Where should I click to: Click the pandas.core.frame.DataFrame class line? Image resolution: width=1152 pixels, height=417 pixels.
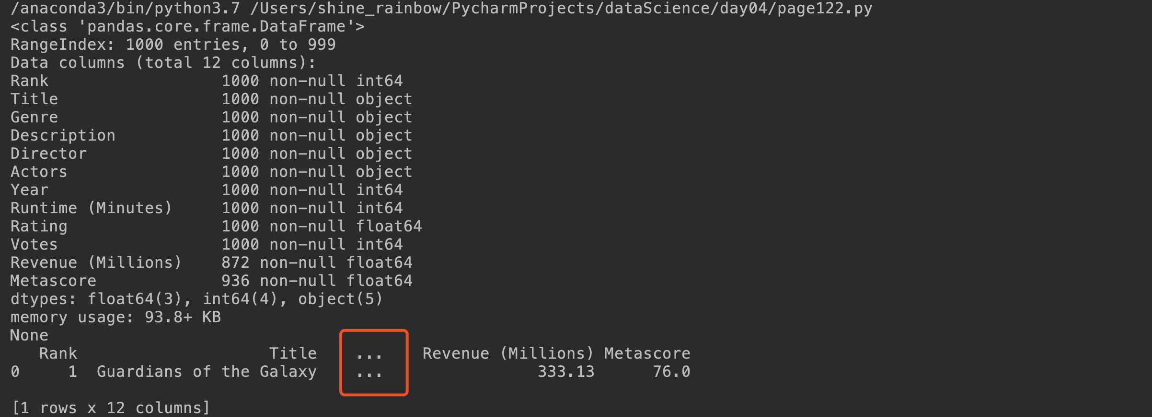(187, 26)
